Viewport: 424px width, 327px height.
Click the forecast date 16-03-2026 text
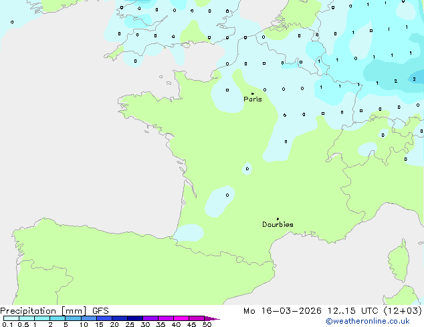click(x=291, y=311)
